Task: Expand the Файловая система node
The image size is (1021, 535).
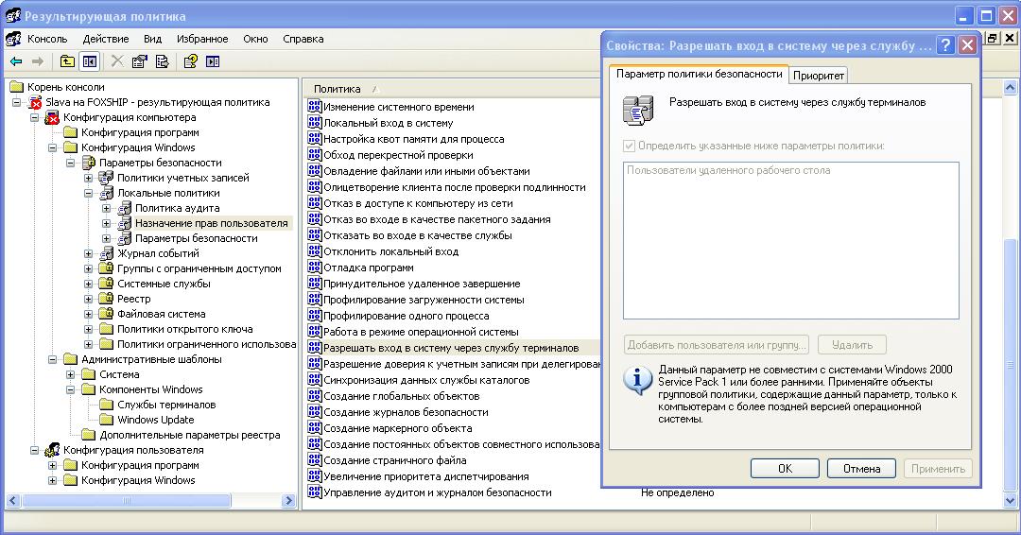Action: tap(89, 315)
